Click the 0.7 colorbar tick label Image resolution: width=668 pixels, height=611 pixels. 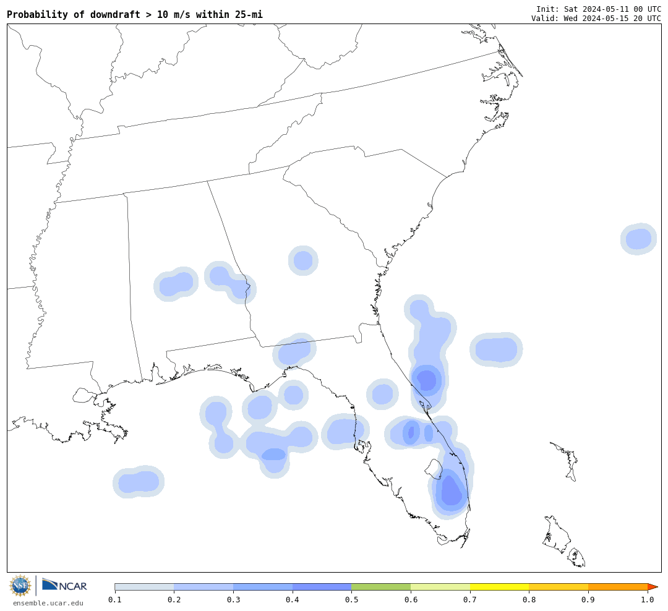point(470,600)
